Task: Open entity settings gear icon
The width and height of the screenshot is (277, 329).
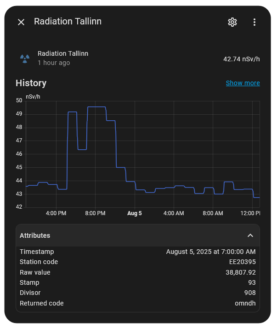Action: [x=232, y=22]
